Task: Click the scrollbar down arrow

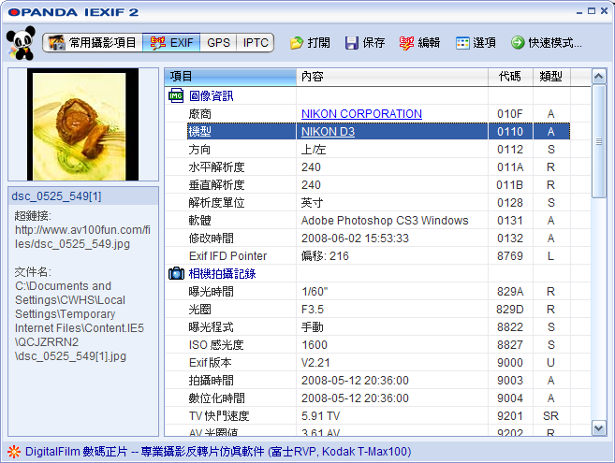Action: 598,428
